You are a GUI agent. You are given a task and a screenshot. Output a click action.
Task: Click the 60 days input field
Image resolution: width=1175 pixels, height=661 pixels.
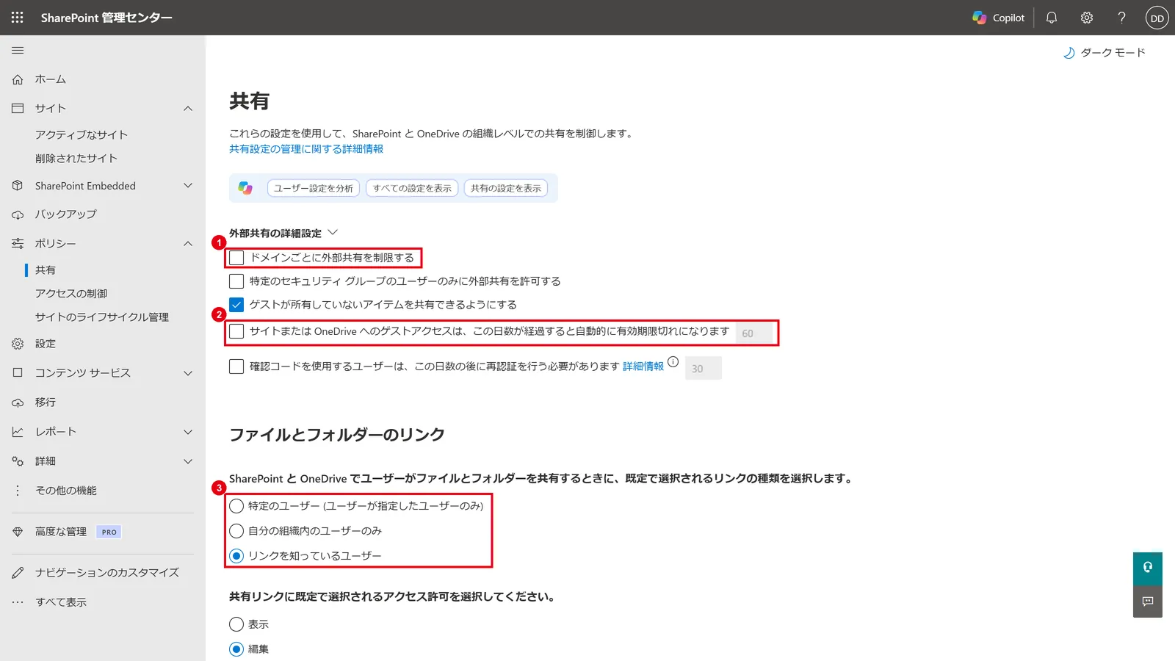[x=753, y=333]
